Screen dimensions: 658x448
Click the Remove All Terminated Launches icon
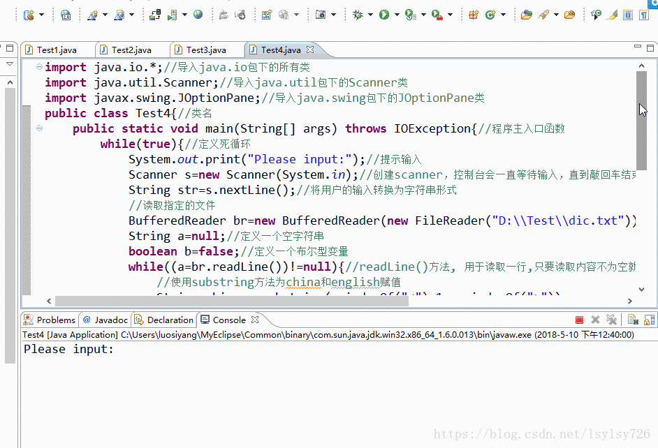coord(611,320)
